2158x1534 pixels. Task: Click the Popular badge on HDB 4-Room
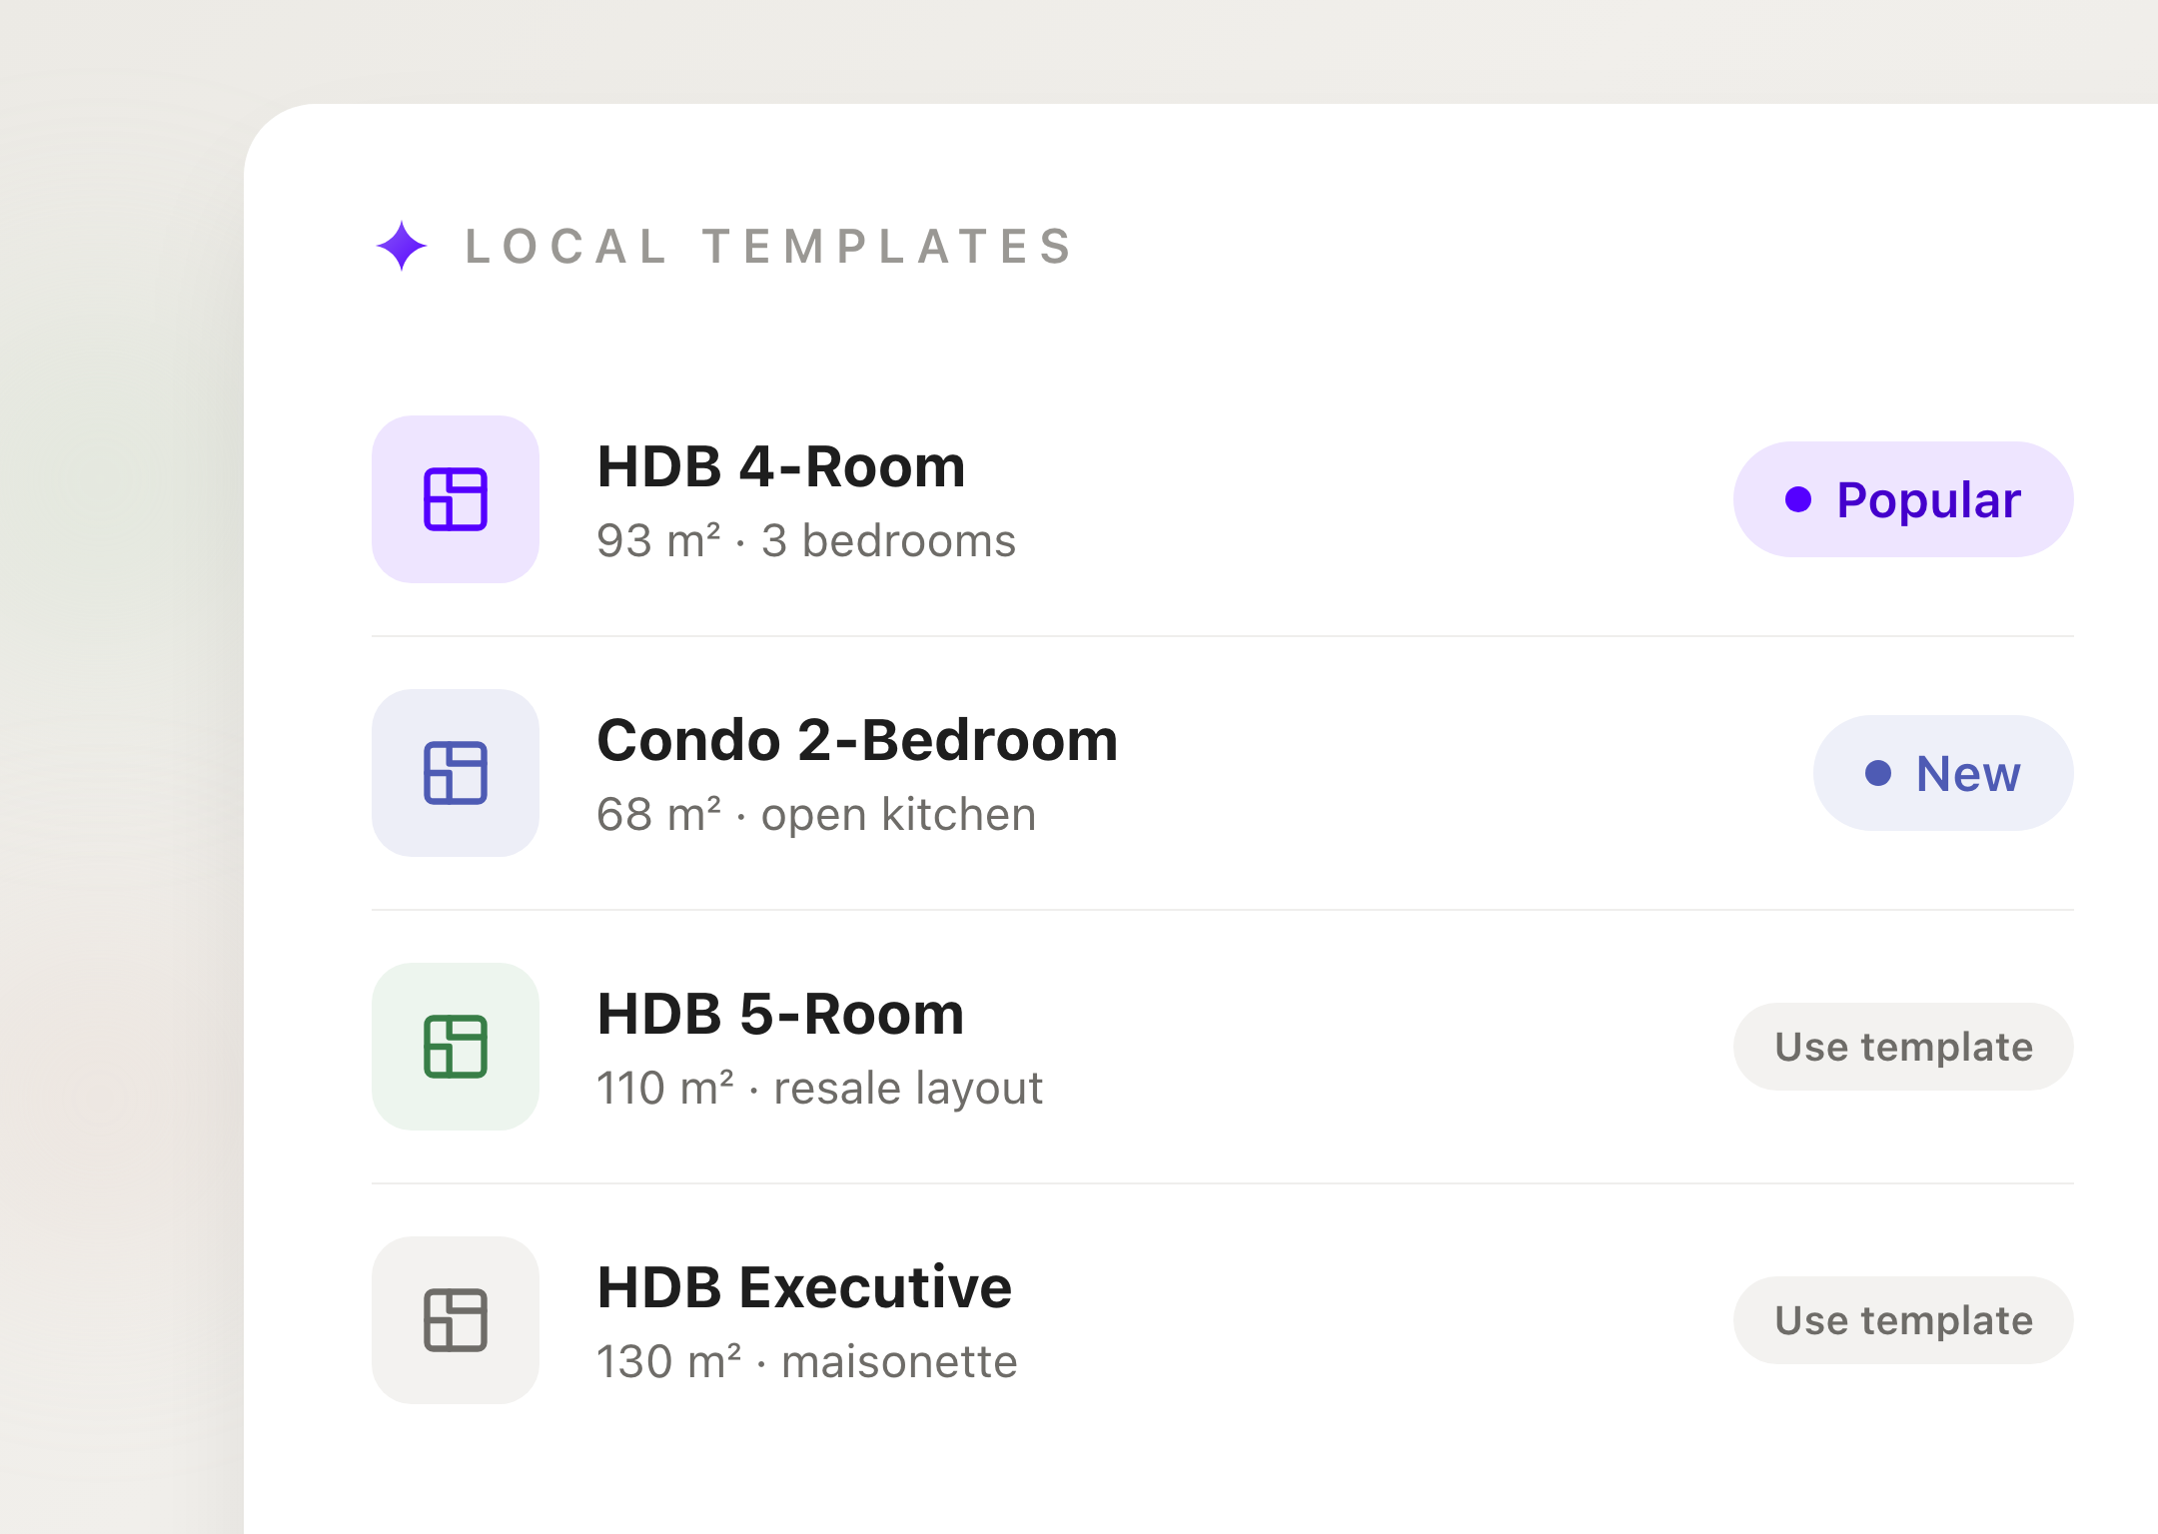[1903, 499]
